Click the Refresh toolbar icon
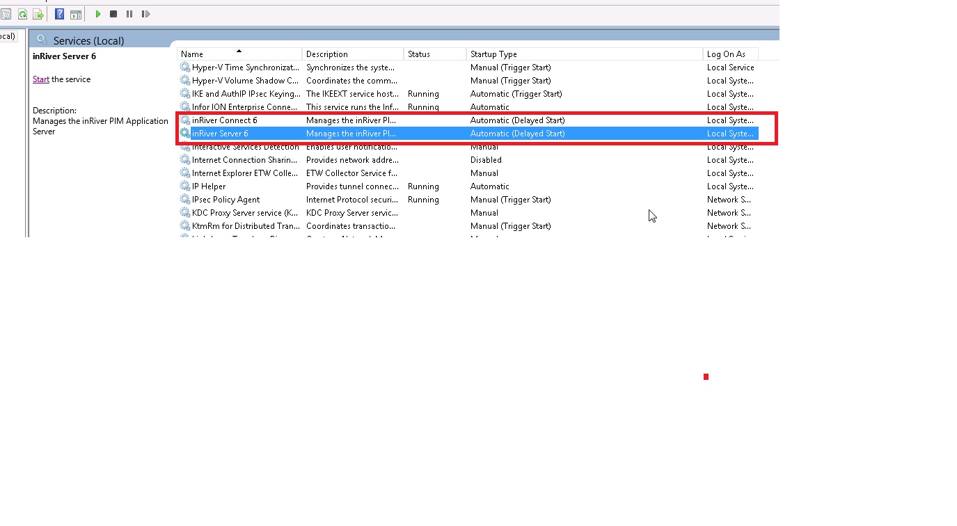Image resolution: width=957 pixels, height=526 pixels. (x=22, y=14)
